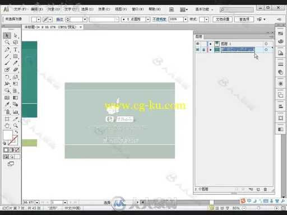Switch to Gradient fill mode button
287x215 pixels.
click(11, 150)
